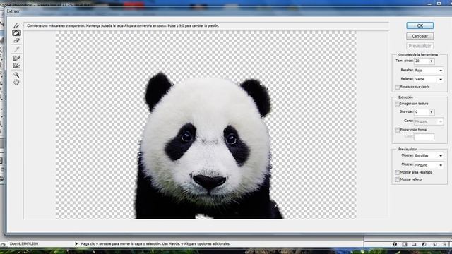Screen dimensions: 452x254
Task: Click the 'Doc: 6,59M/6,59M' status text
Action: coord(24,243)
